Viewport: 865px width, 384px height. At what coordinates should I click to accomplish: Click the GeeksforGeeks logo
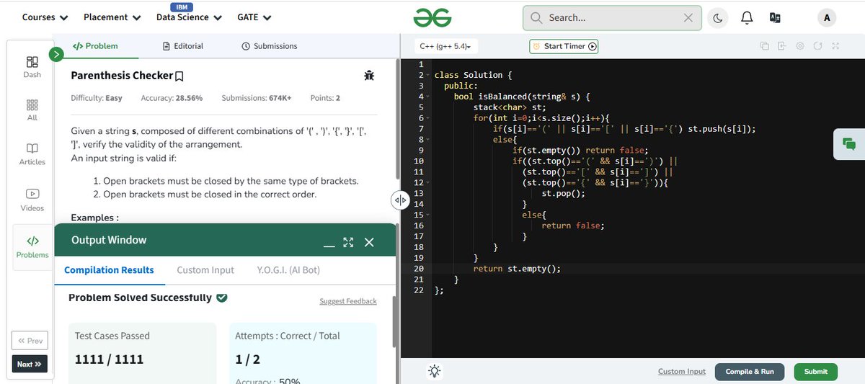point(432,18)
